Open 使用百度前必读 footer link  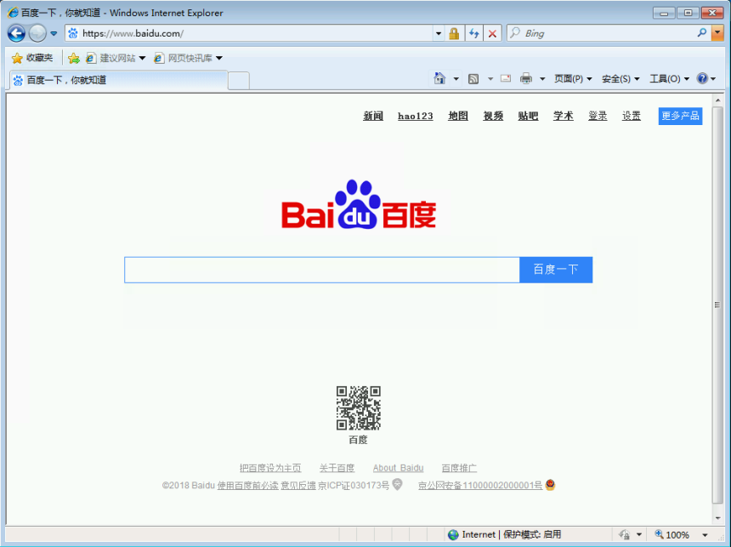(x=247, y=486)
